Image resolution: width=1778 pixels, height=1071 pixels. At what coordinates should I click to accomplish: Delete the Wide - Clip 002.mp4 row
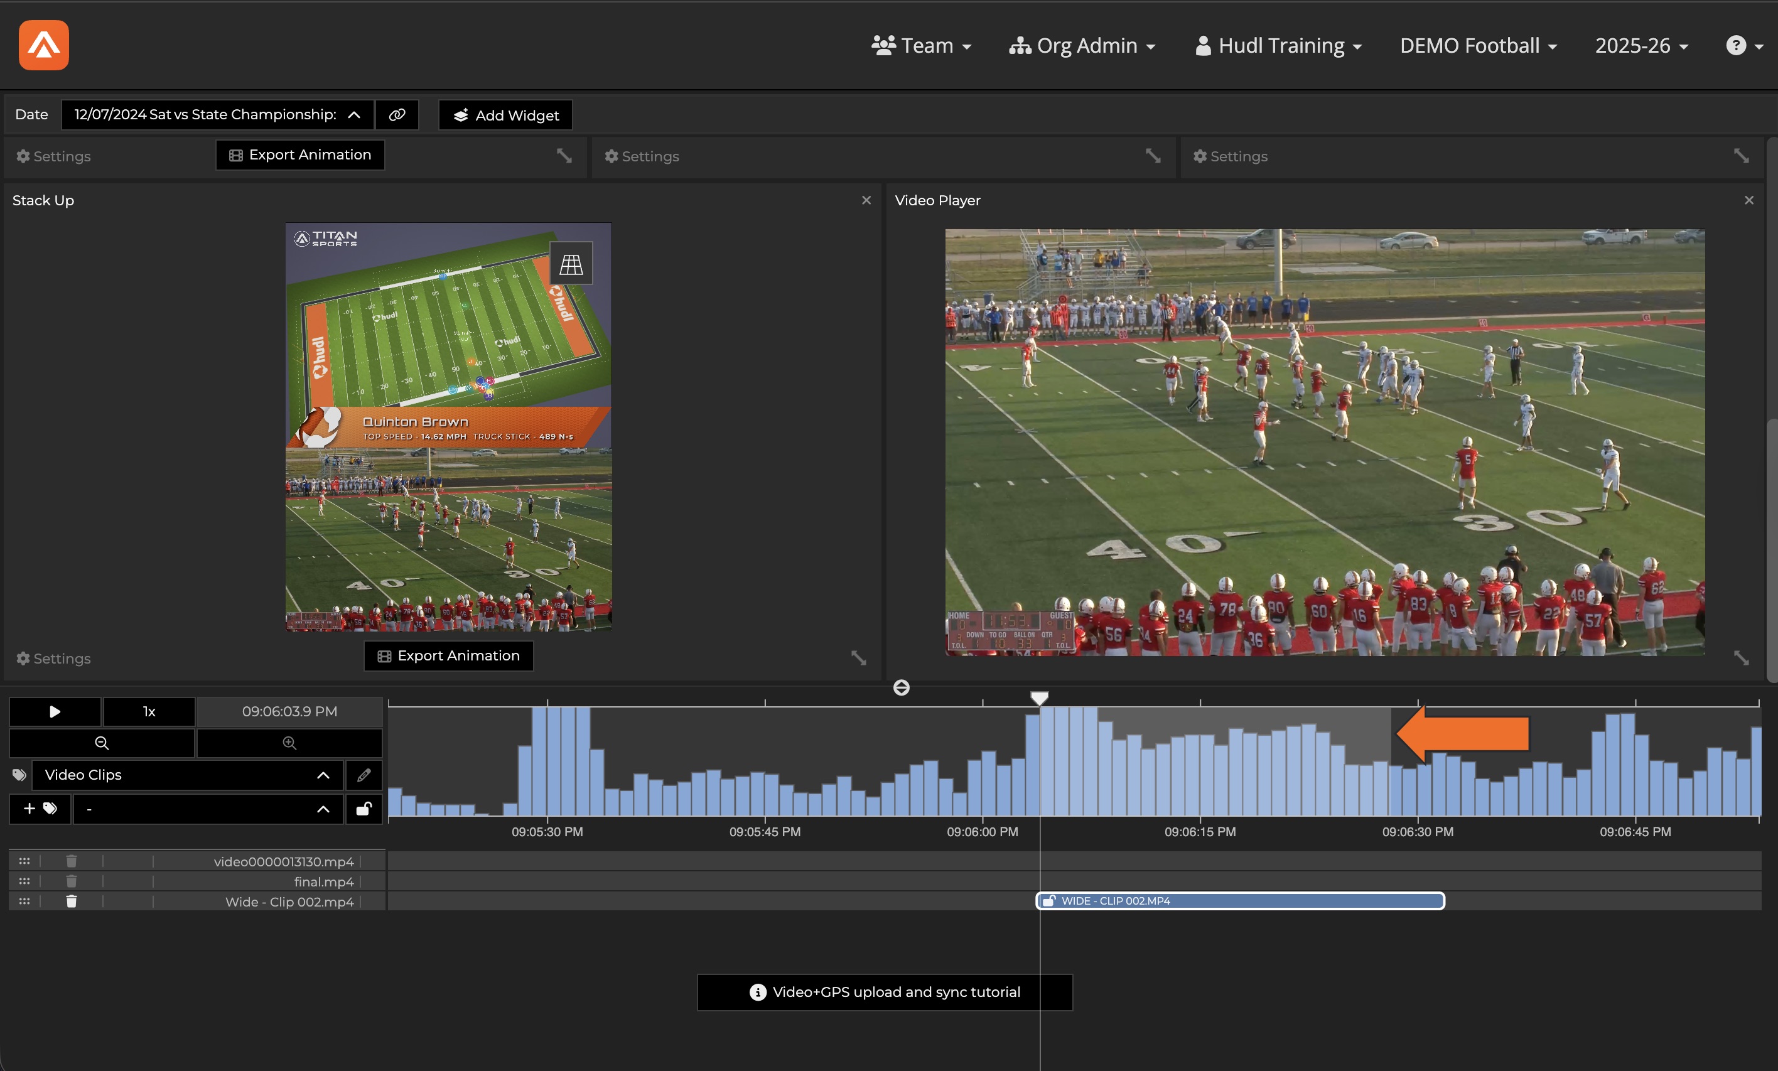tap(72, 901)
